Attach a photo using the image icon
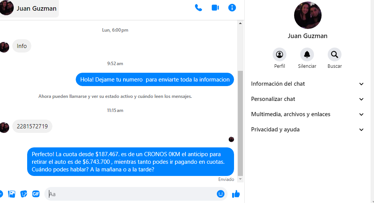Image resolution: width=374 pixels, height=203 pixels. click(x=11, y=194)
